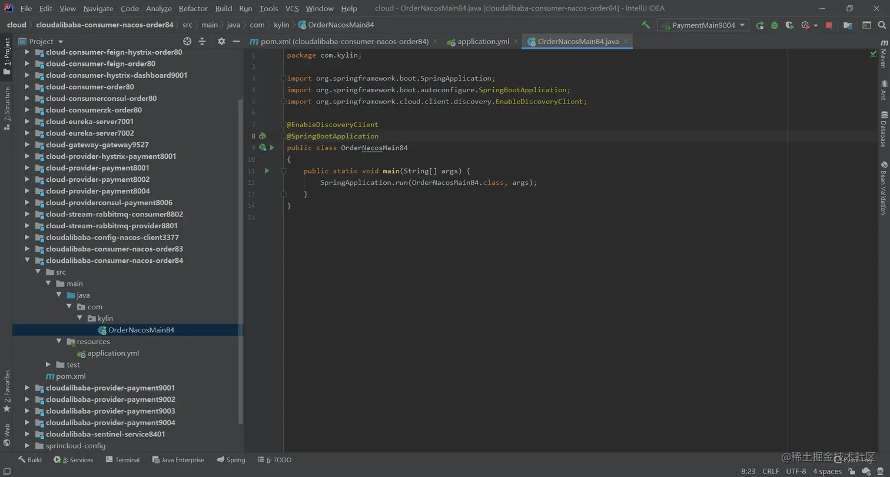The height and width of the screenshot is (477, 890).
Task: Collapse the src folder arrow
Action: tap(38, 272)
